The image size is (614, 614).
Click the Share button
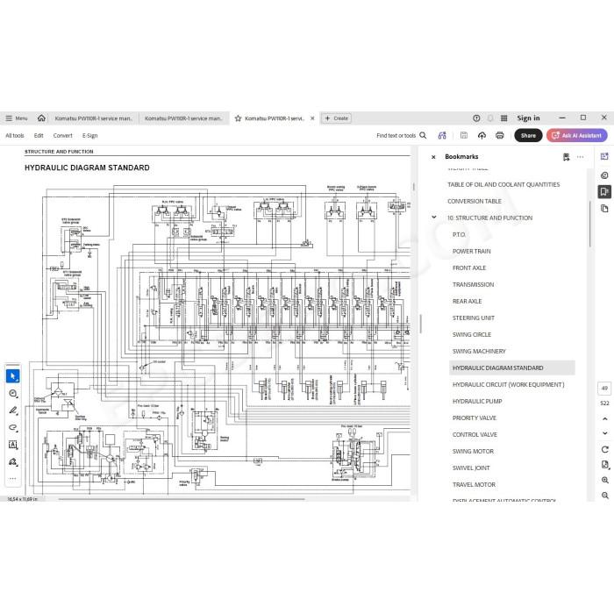pyautogui.click(x=528, y=135)
